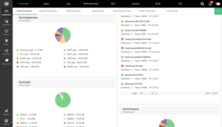
Task: Click status icon beside DataCenterMAINS-V9BASIC
Action: pyautogui.click(x=122, y=57)
